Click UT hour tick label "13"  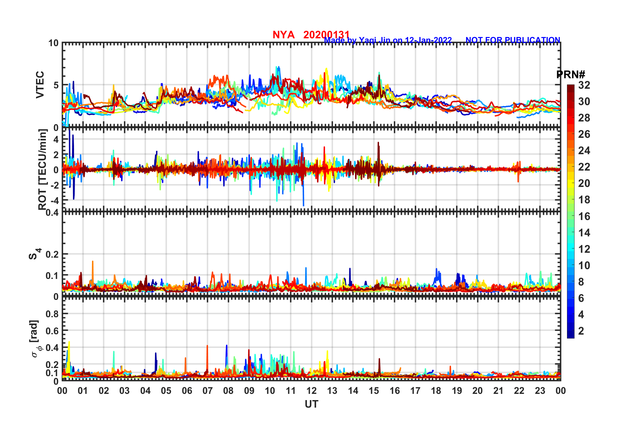[x=332, y=391]
